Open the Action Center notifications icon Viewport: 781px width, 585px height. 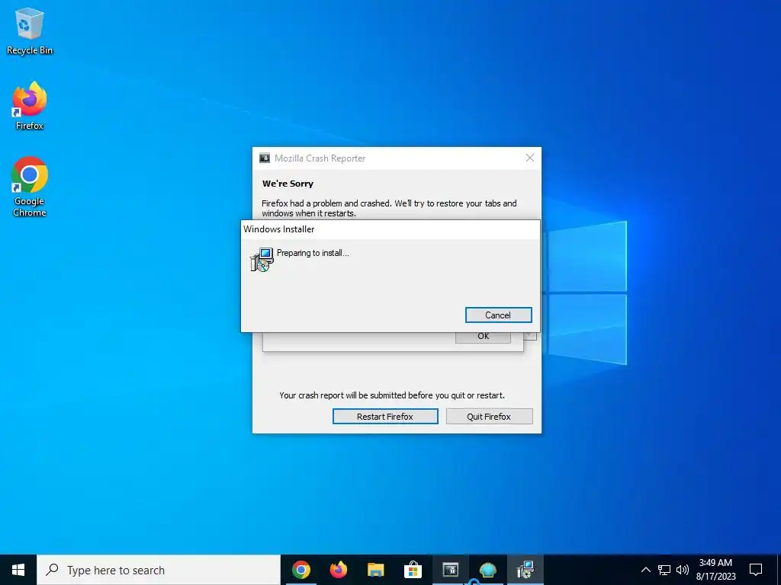756,570
